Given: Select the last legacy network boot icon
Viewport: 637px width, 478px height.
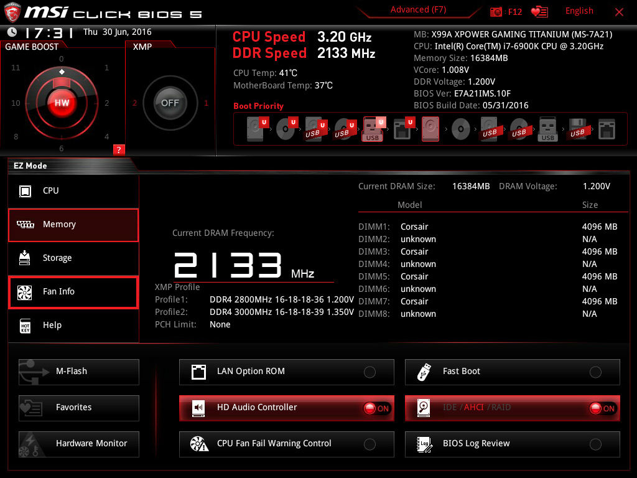Looking at the screenshot, I should (x=607, y=129).
